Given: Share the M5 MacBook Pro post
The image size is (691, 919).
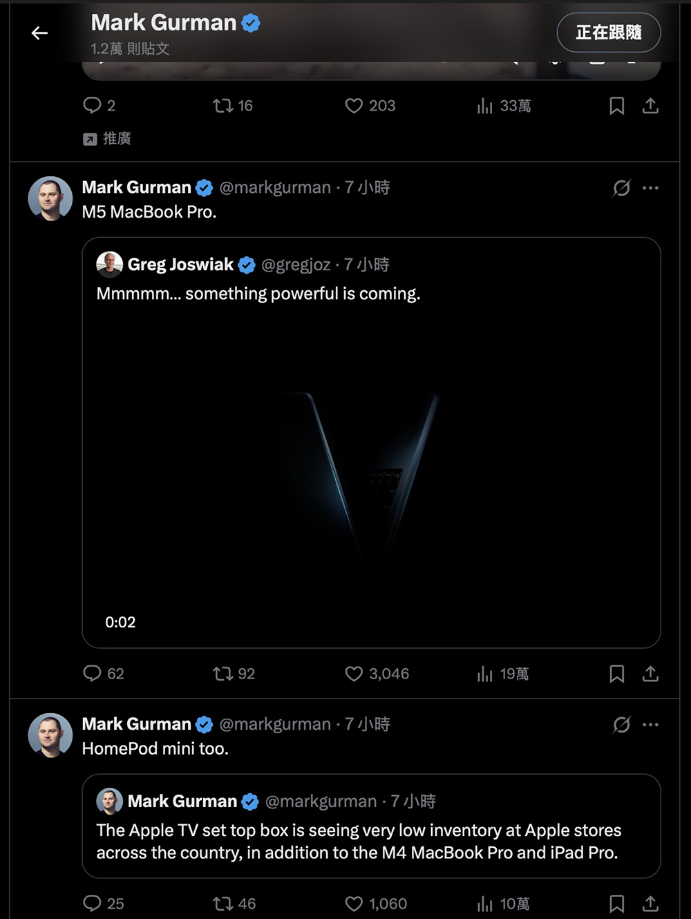Looking at the screenshot, I should click(x=650, y=674).
